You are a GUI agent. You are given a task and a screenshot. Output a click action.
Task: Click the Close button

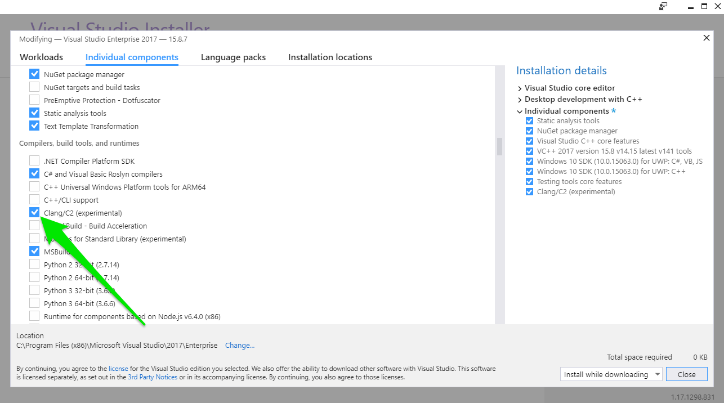tap(687, 374)
